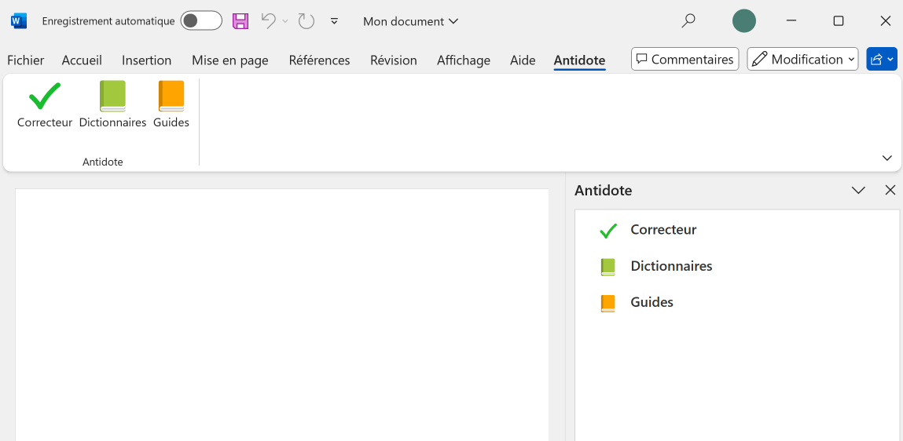Image resolution: width=903 pixels, height=441 pixels.
Task: Switch to the Révision tab
Action: (x=393, y=60)
